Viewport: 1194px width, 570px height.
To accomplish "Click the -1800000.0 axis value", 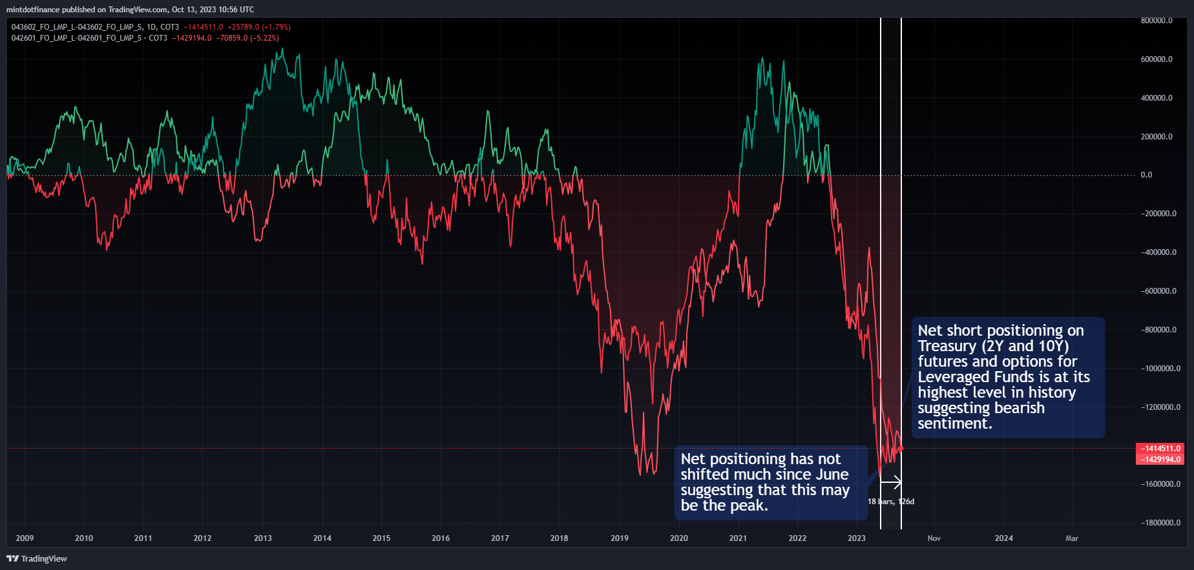I will (x=1160, y=523).
